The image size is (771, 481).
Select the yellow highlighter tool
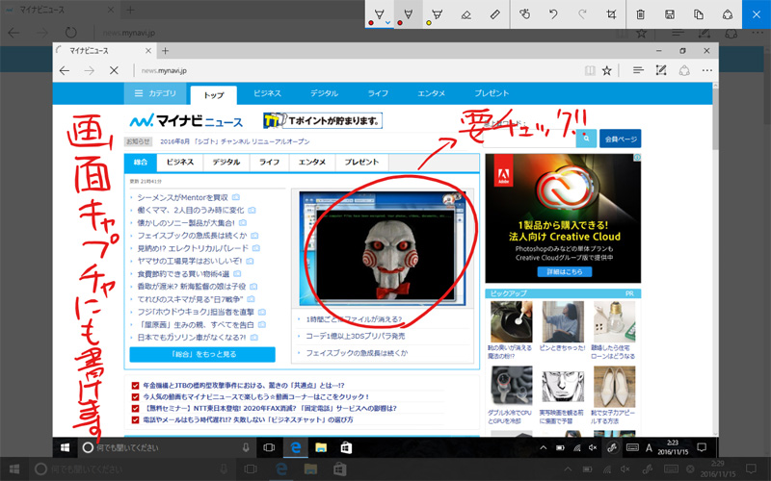point(438,14)
